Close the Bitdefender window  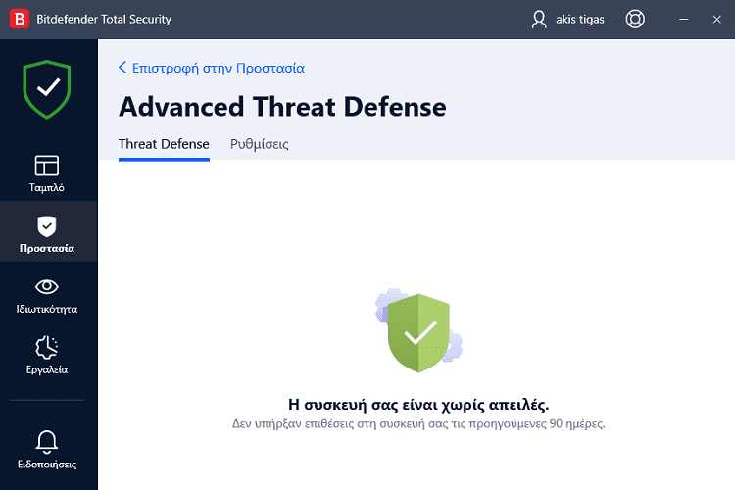click(716, 20)
